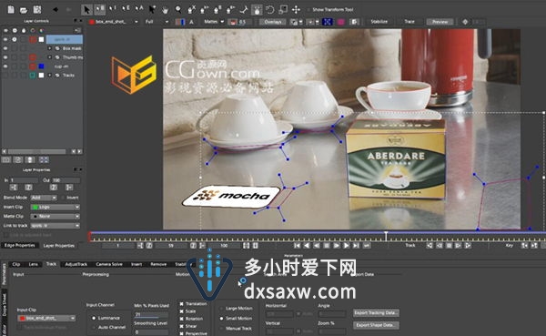Screen dimensions: 546x336
Task: Toggle visibility of the Box mask layer
Action: [x=5, y=48]
